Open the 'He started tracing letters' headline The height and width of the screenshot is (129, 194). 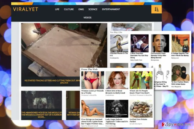click(x=52, y=82)
